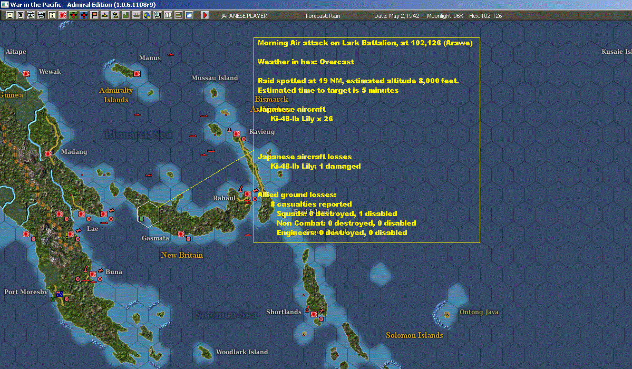
Task: Select the Japanese base flag at Rabaul
Action: [x=248, y=195]
